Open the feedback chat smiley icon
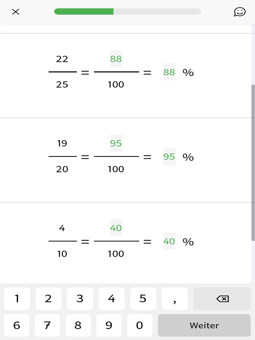 point(239,12)
